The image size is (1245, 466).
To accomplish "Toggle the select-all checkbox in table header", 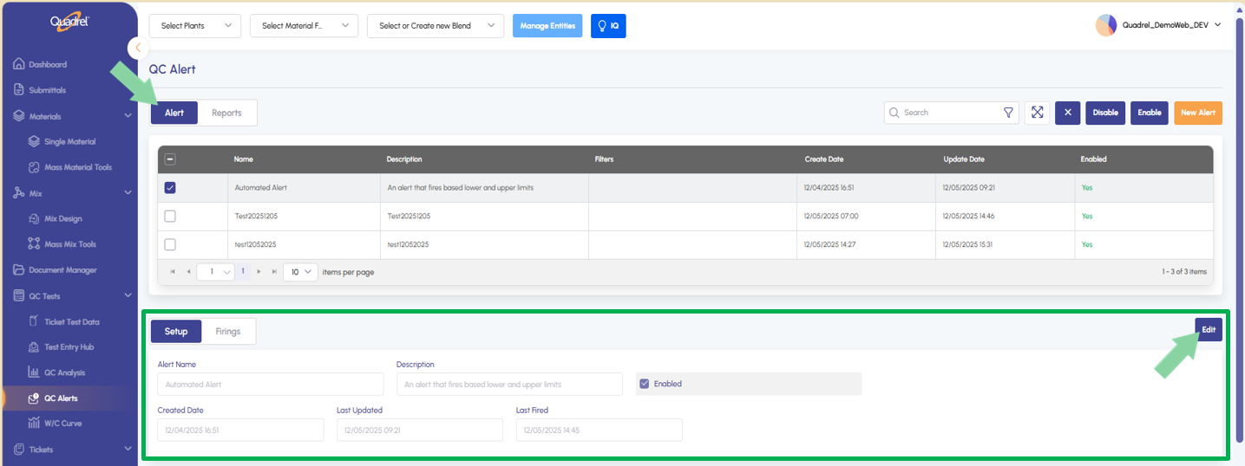I will pyautogui.click(x=170, y=159).
